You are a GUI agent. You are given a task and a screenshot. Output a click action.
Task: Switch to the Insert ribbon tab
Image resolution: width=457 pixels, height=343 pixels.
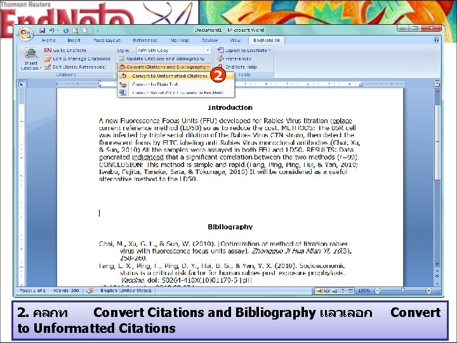click(74, 40)
